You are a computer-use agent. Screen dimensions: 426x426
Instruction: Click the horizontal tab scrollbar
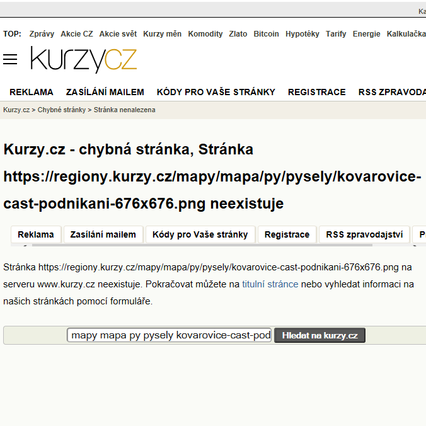pos(202,245)
